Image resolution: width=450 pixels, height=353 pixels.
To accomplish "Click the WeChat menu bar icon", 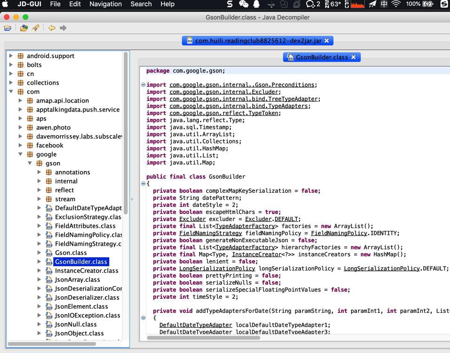I will pyautogui.click(x=243, y=4).
